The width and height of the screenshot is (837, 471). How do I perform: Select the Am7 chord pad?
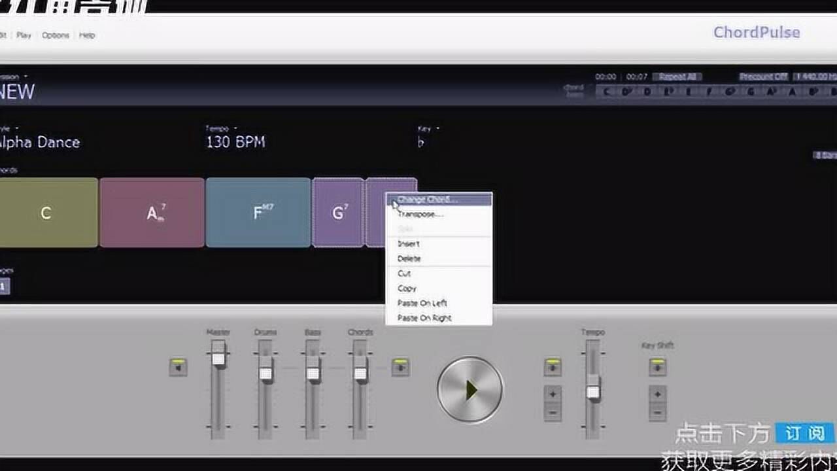[x=152, y=213]
